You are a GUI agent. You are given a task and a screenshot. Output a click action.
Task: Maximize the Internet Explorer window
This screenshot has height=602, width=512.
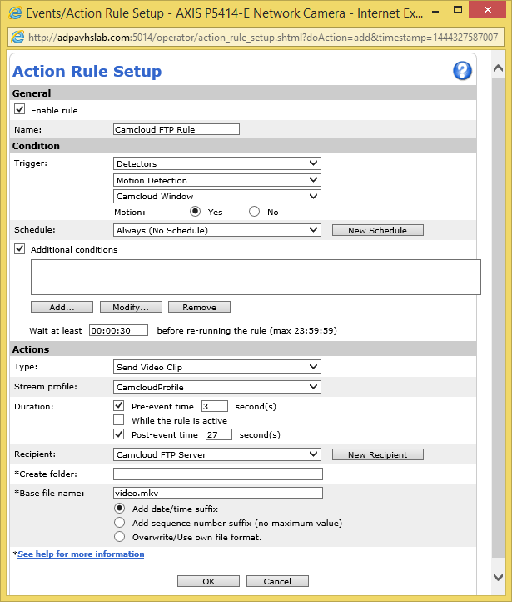click(x=458, y=10)
